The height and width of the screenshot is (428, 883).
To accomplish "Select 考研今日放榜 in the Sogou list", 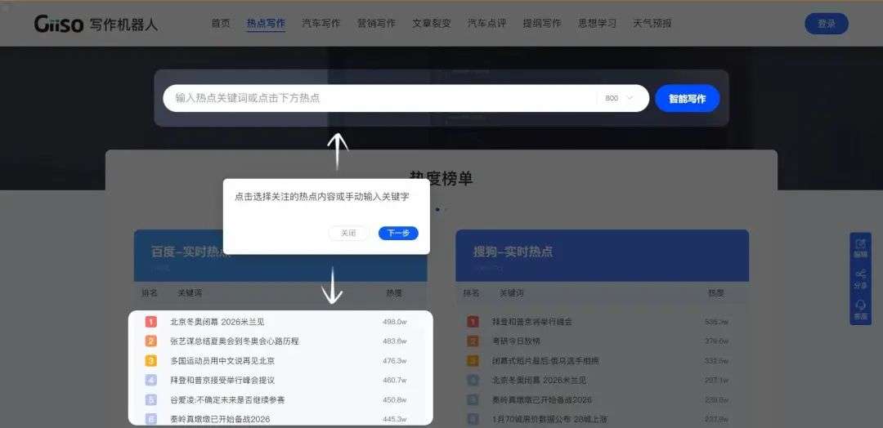I will 516,341.
